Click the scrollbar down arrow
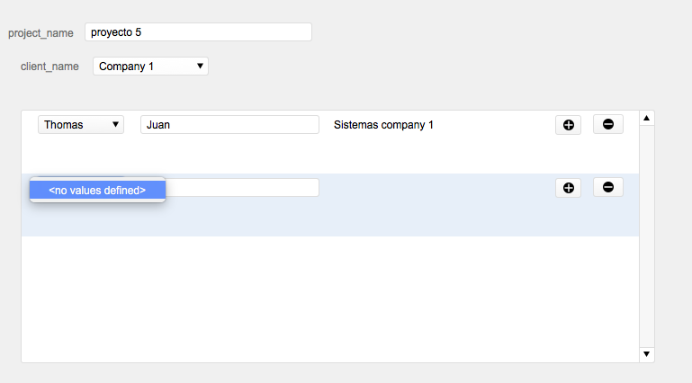The image size is (692, 383). point(646,354)
